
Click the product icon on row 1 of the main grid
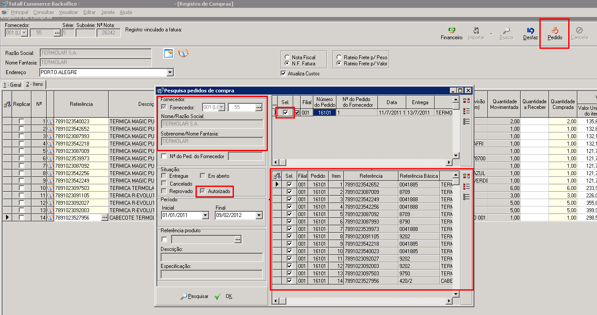pyautogui.click(x=50, y=122)
